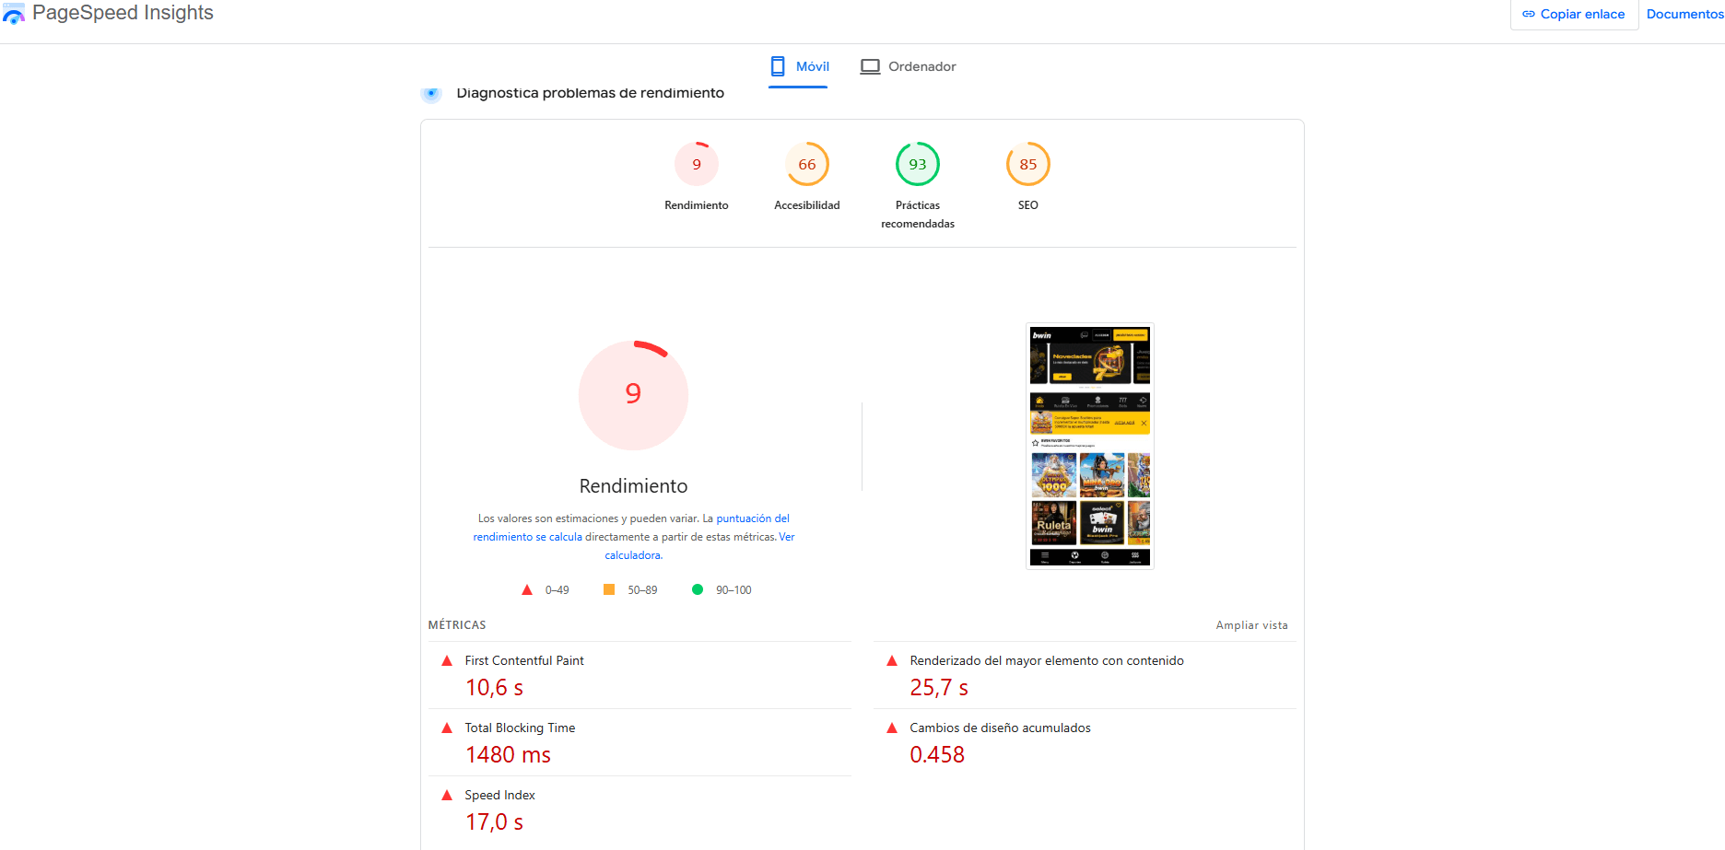Click the chain link icon in Copiar enlace
Image resolution: width=1725 pixels, height=850 pixels.
pyautogui.click(x=1529, y=14)
